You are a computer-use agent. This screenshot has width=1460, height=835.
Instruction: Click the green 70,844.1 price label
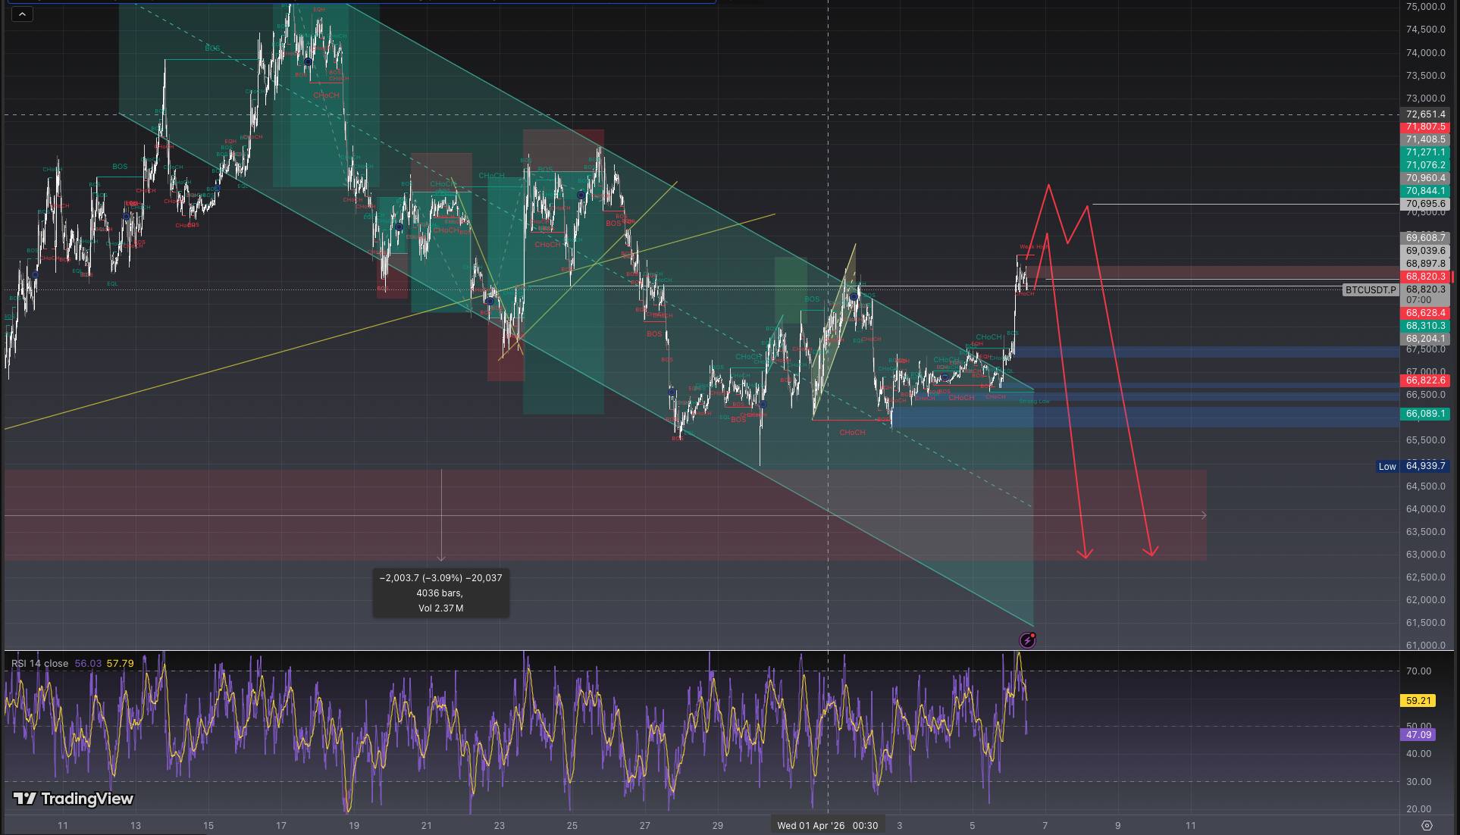click(1425, 191)
